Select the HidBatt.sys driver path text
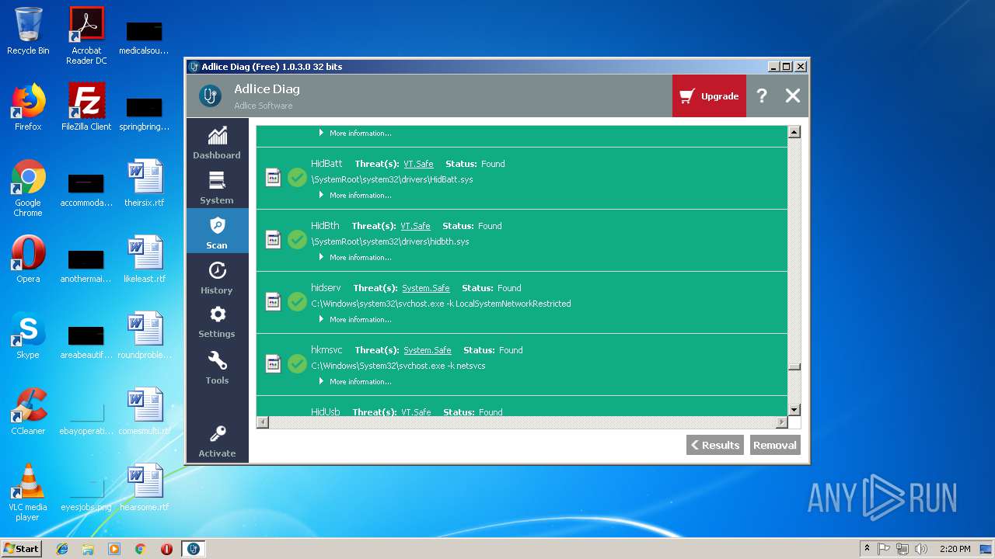Screen dimensions: 995x559 pyautogui.click(x=392, y=179)
